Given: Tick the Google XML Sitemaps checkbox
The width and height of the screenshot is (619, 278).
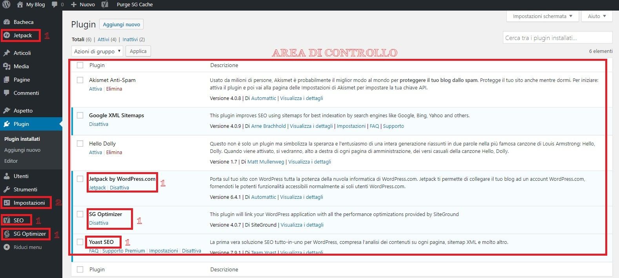Looking at the screenshot, I should (x=80, y=115).
